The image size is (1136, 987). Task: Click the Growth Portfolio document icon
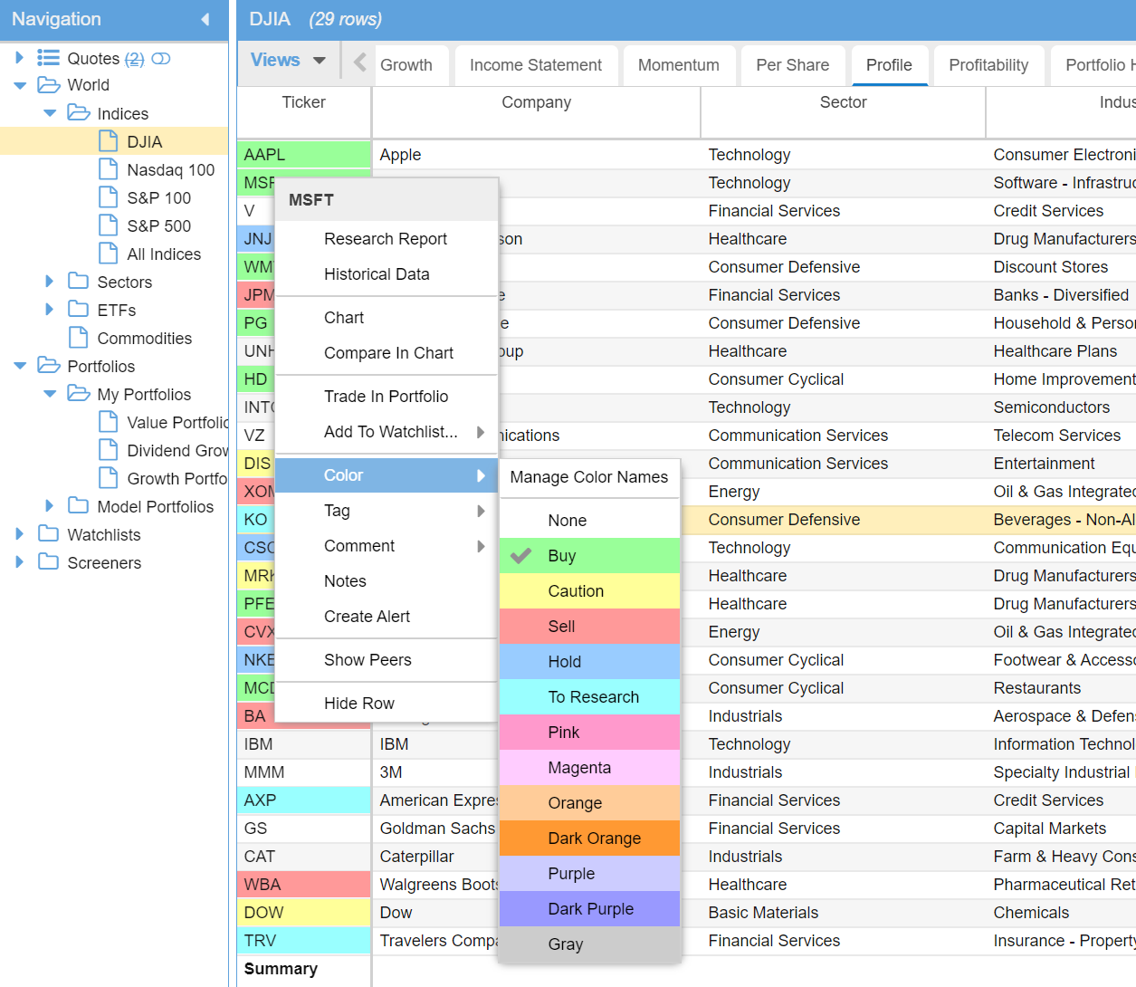click(x=109, y=478)
